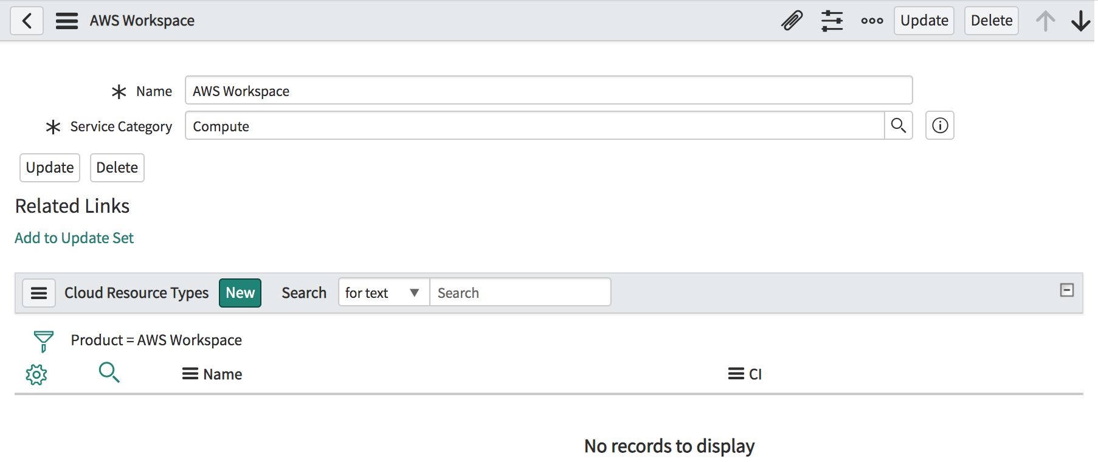Open the 'for text' search dropdown

384,293
